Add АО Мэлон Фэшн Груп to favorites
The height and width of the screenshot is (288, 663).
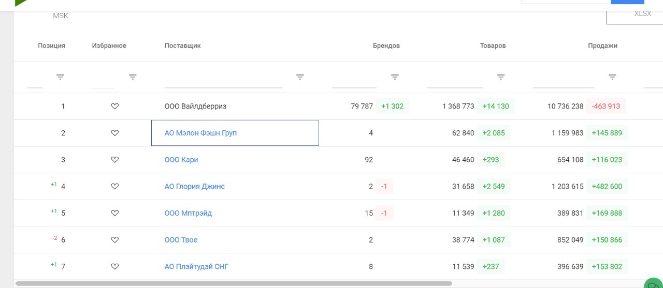pyautogui.click(x=115, y=133)
